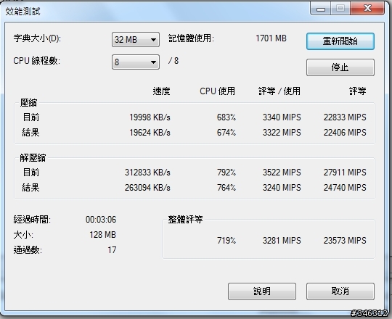Click the 764% CPU usage value
This screenshot has height=319, width=392.
coord(226,188)
